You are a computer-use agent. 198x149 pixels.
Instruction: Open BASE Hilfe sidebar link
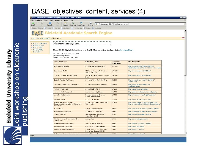tap(37, 48)
